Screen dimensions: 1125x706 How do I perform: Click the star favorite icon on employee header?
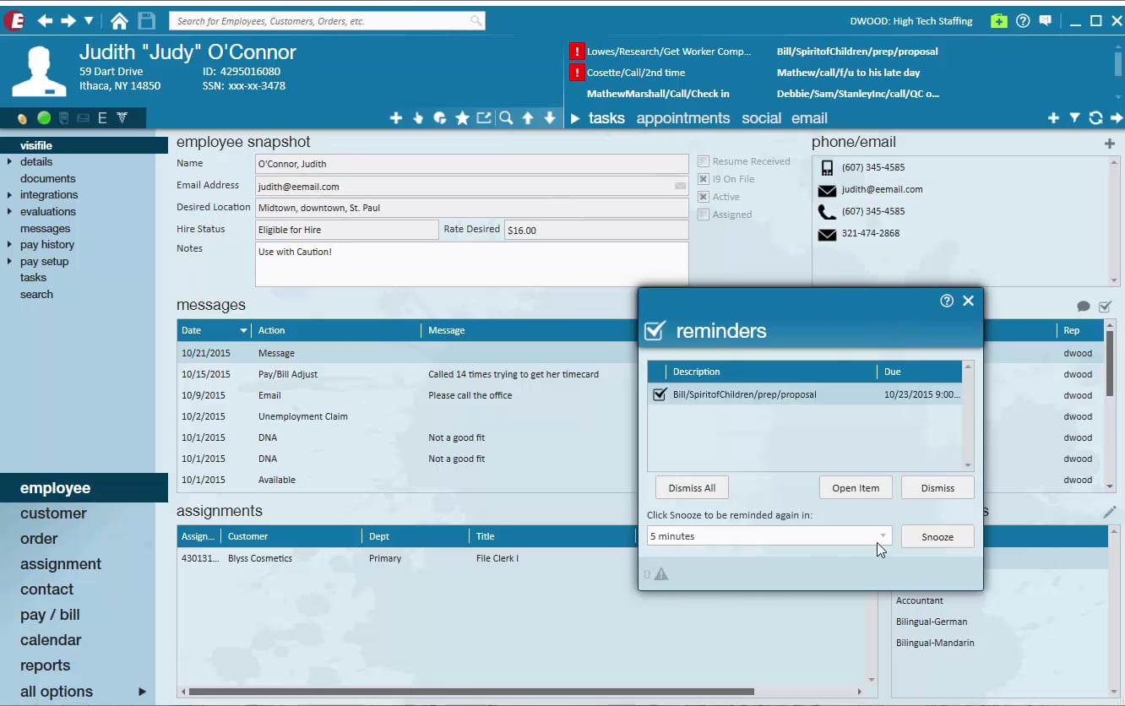pyautogui.click(x=462, y=118)
